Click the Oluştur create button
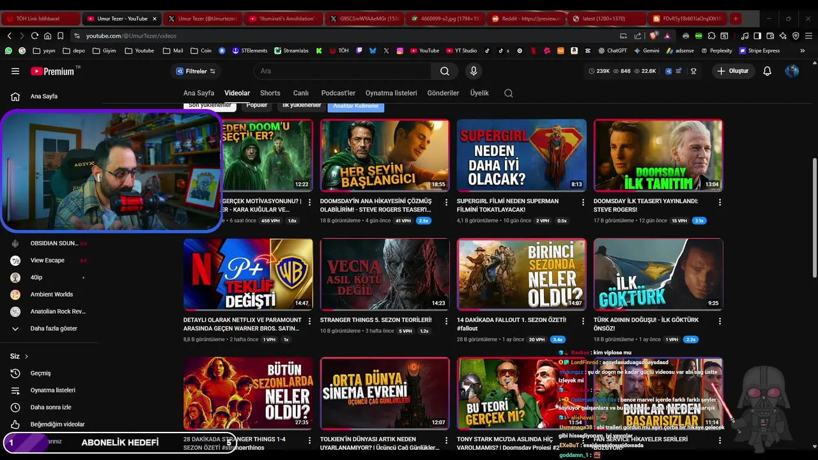Viewport: 818px width, 460px height. tap(733, 71)
